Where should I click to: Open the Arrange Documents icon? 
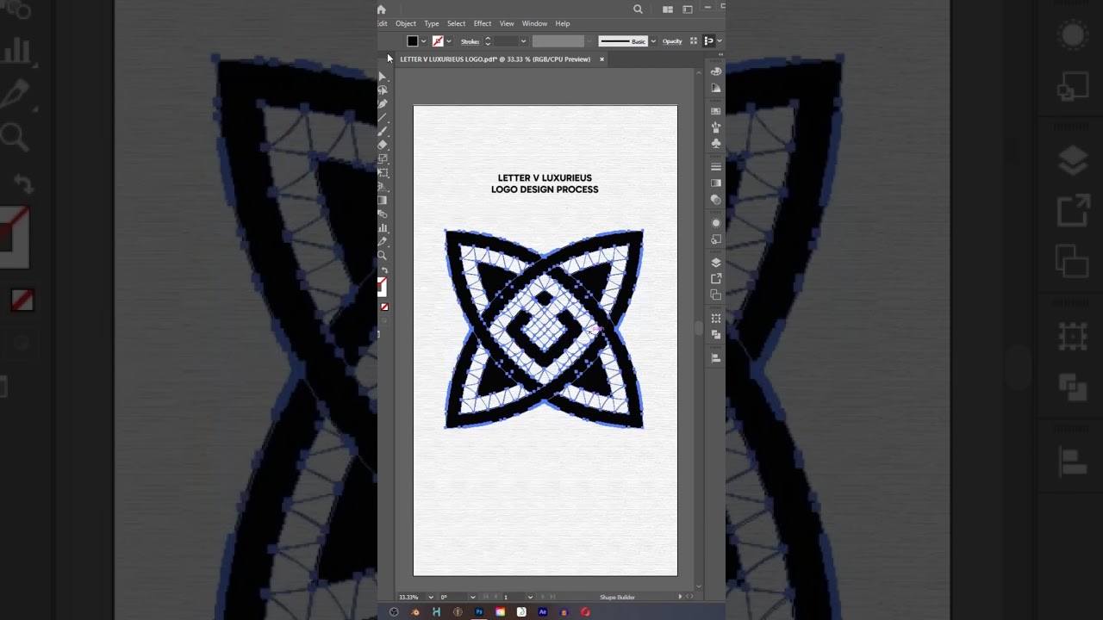(x=668, y=9)
